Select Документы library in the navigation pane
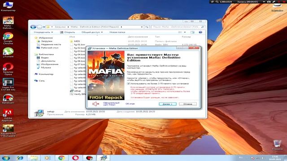287x161 pixels. pos(46,61)
